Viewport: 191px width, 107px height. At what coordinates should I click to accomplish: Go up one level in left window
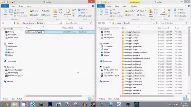[14, 23]
